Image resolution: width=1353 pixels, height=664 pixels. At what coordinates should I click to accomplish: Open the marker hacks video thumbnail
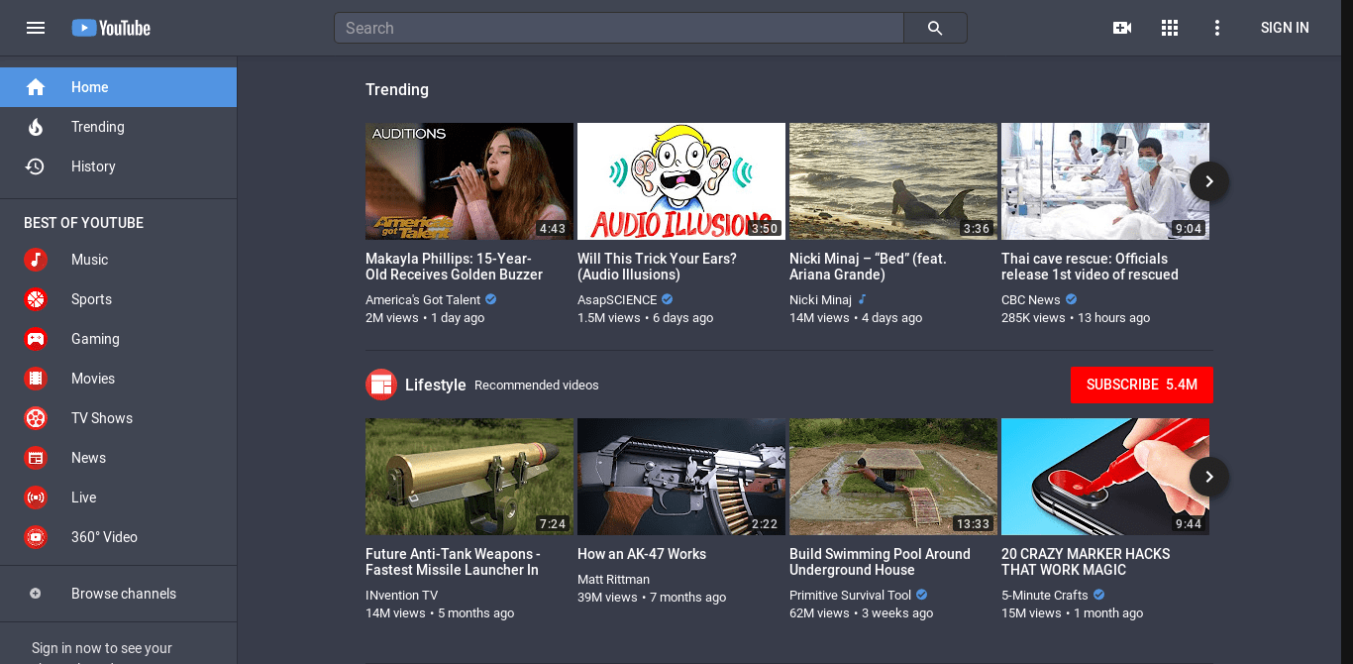1105,477
